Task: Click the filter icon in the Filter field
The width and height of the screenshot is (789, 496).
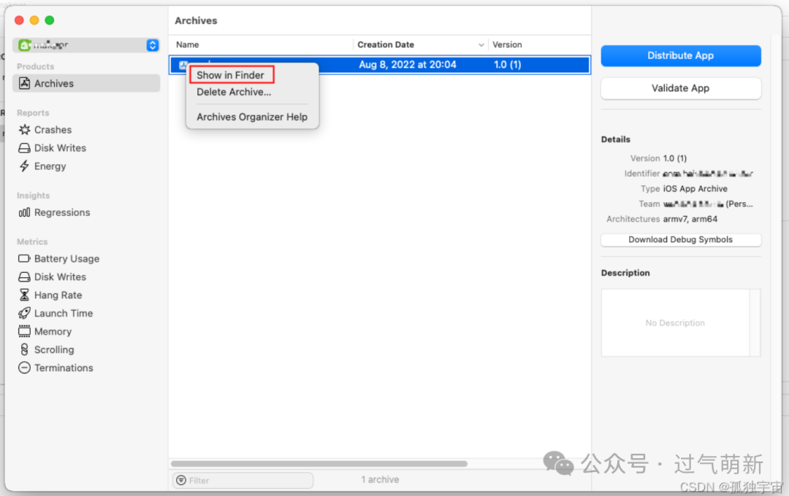Action: coord(181,480)
